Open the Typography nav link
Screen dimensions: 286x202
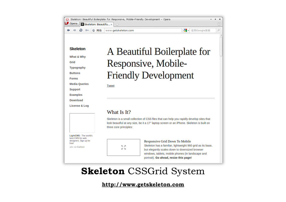[x=77, y=68]
